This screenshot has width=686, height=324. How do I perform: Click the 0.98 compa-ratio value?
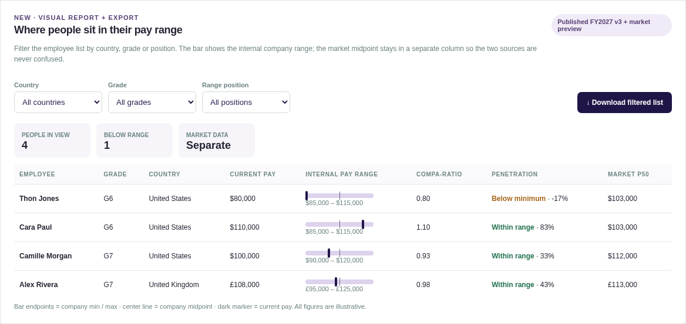tap(423, 285)
